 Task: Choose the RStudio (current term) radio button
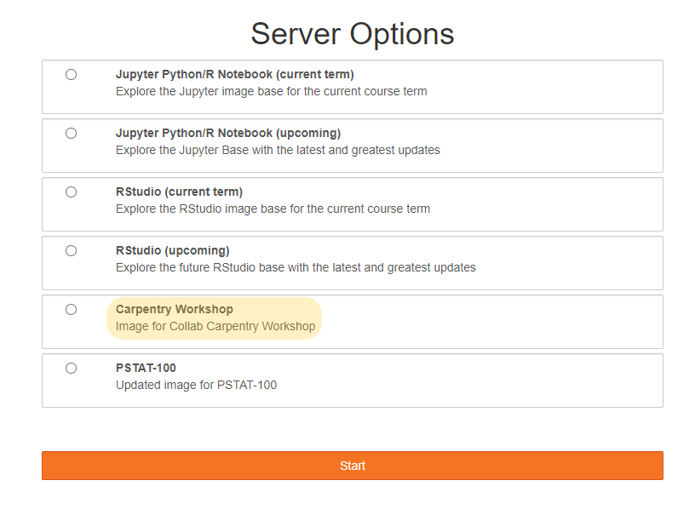[x=71, y=192]
